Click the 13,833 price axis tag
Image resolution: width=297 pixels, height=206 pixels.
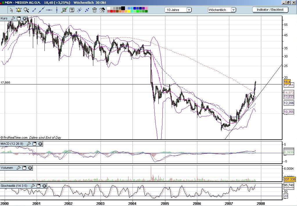click(289, 97)
